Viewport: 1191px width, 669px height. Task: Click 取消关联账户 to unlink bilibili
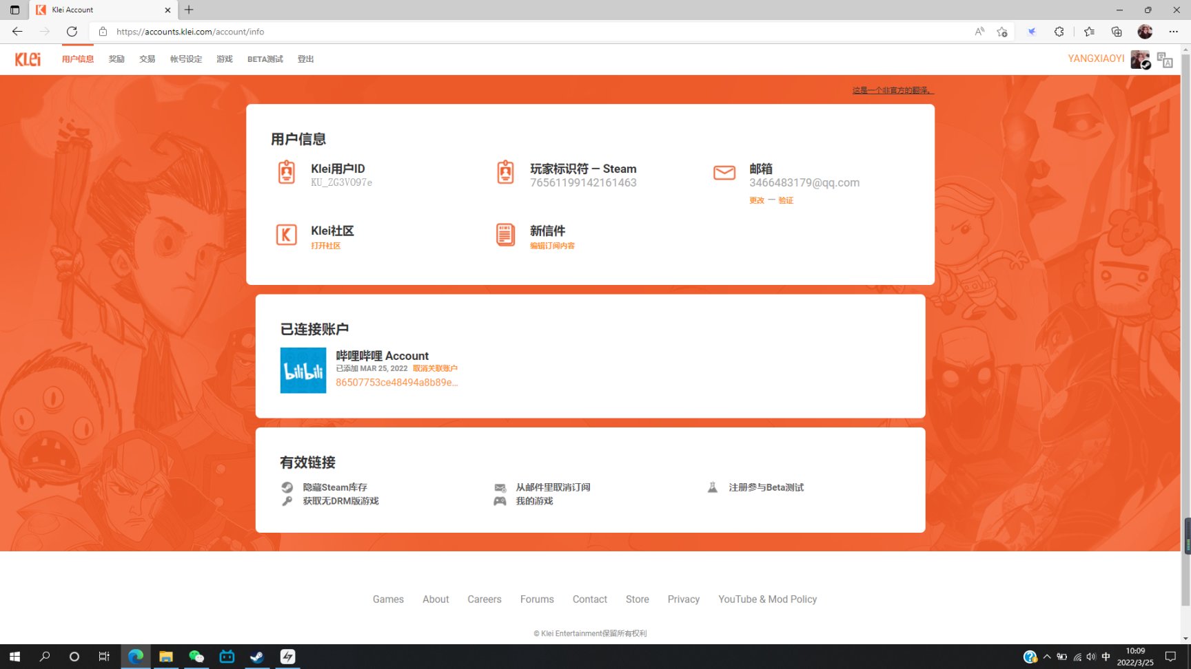click(x=435, y=368)
